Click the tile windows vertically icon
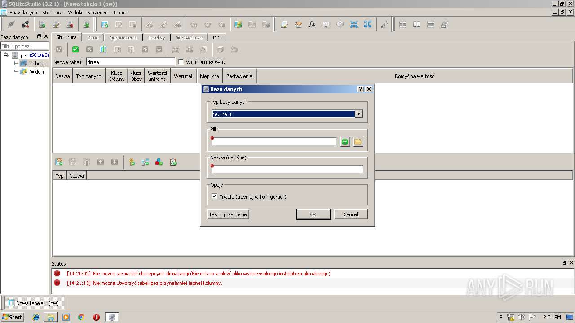This screenshot has width=575, height=323. [x=416, y=25]
